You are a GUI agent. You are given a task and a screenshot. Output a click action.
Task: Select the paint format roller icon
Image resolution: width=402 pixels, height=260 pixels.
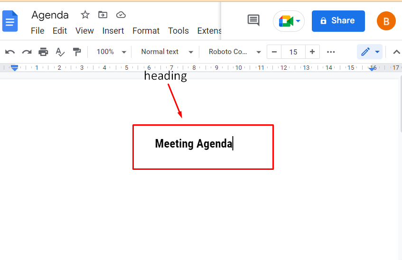76,52
